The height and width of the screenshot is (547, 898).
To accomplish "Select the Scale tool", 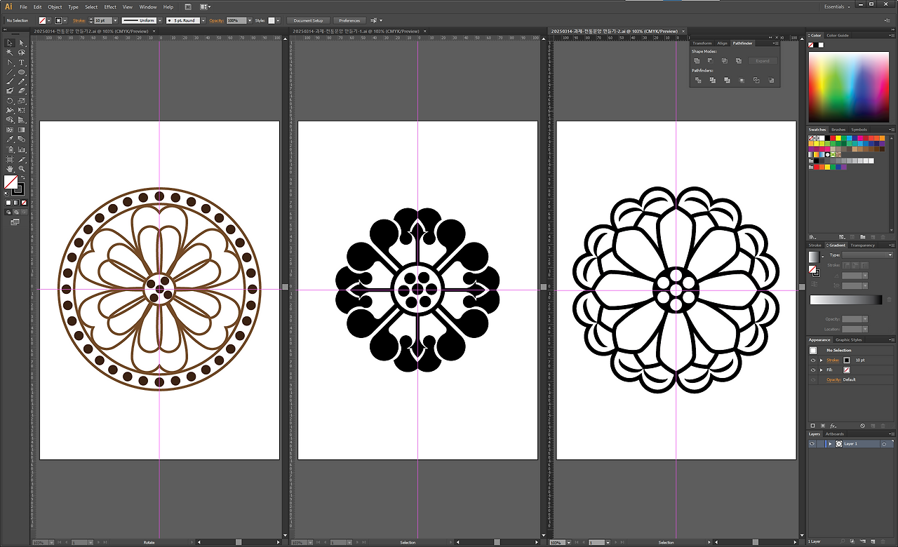I will click(x=22, y=101).
